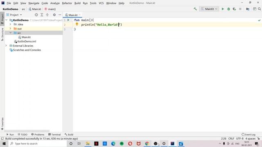Toggle the Structure side tab

pos(2,34)
